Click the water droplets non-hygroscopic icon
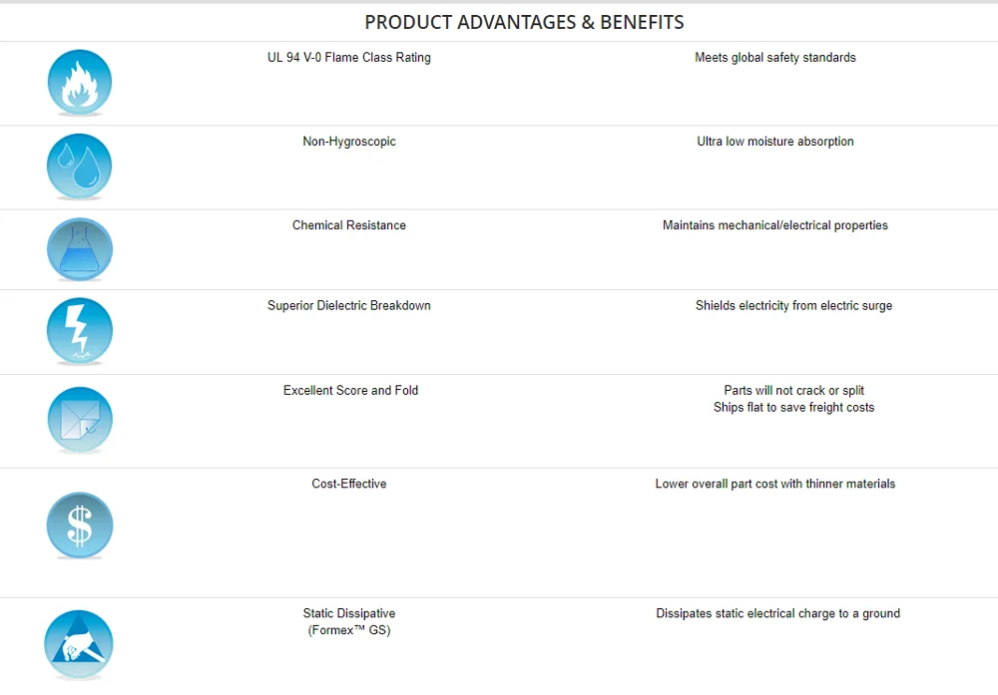 click(x=80, y=167)
